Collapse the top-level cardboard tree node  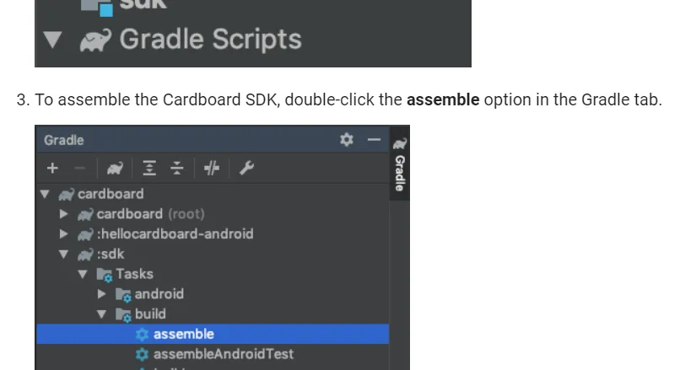(45, 194)
